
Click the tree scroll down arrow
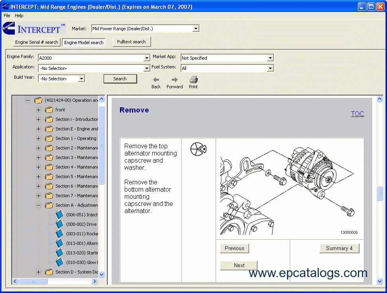point(102,274)
